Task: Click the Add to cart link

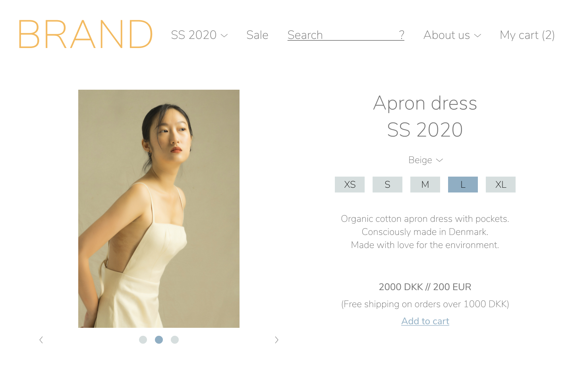Action: [425, 321]
